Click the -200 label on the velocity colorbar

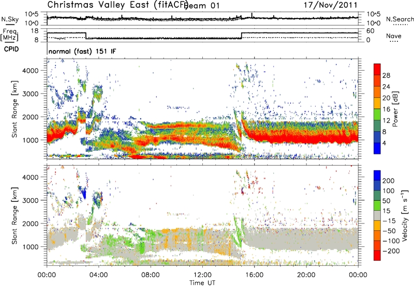click(390, 251)
